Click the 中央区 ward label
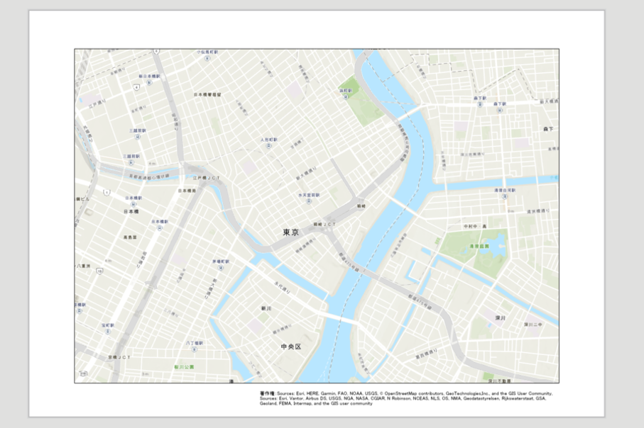Viewport: 644px width, 428px height. coord(291,347)
